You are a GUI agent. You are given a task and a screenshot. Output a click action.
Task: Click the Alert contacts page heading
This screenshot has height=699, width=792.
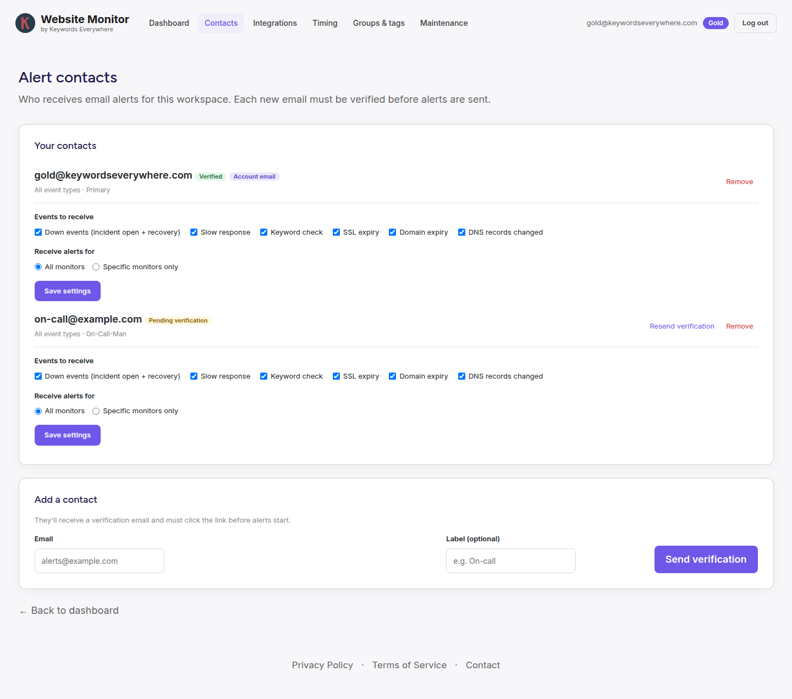click(68, 77)
